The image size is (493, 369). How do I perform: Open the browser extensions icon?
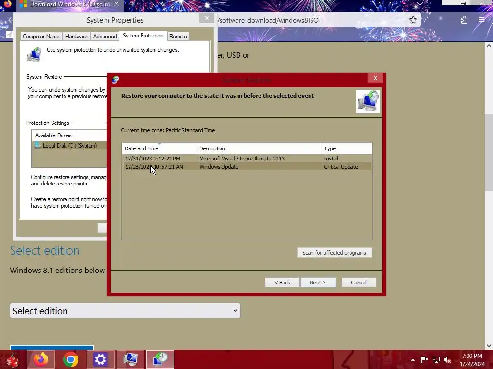tap(464, 20)
